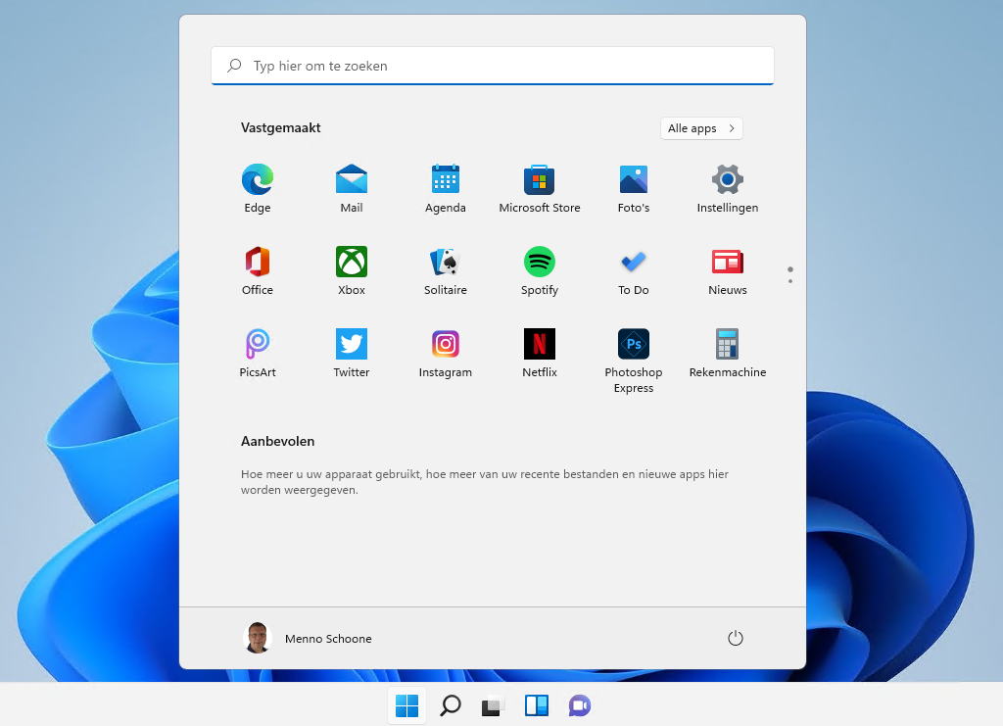
Task: Open Menno Schoone account menu
Action: coord(309,638)
